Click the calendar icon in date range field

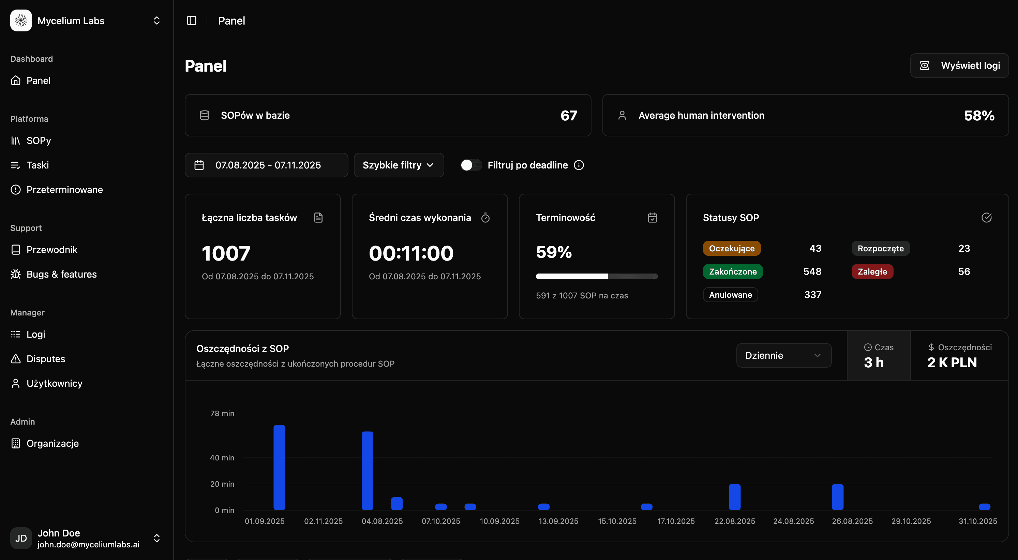(x=199, y=165)
